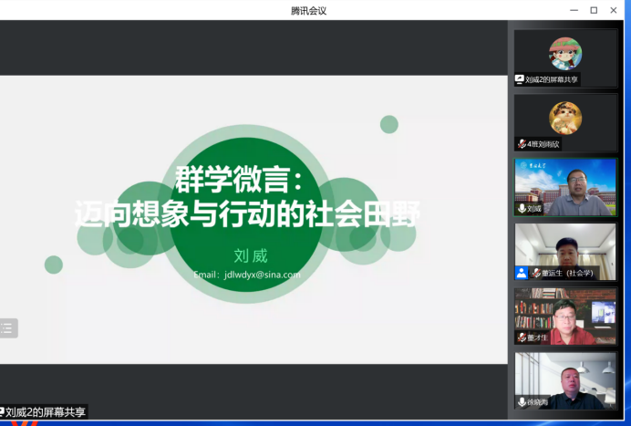The height and width of the screenshot is (426, 631).
Task: Open 刘威's video tile
Action: point(564,185)
